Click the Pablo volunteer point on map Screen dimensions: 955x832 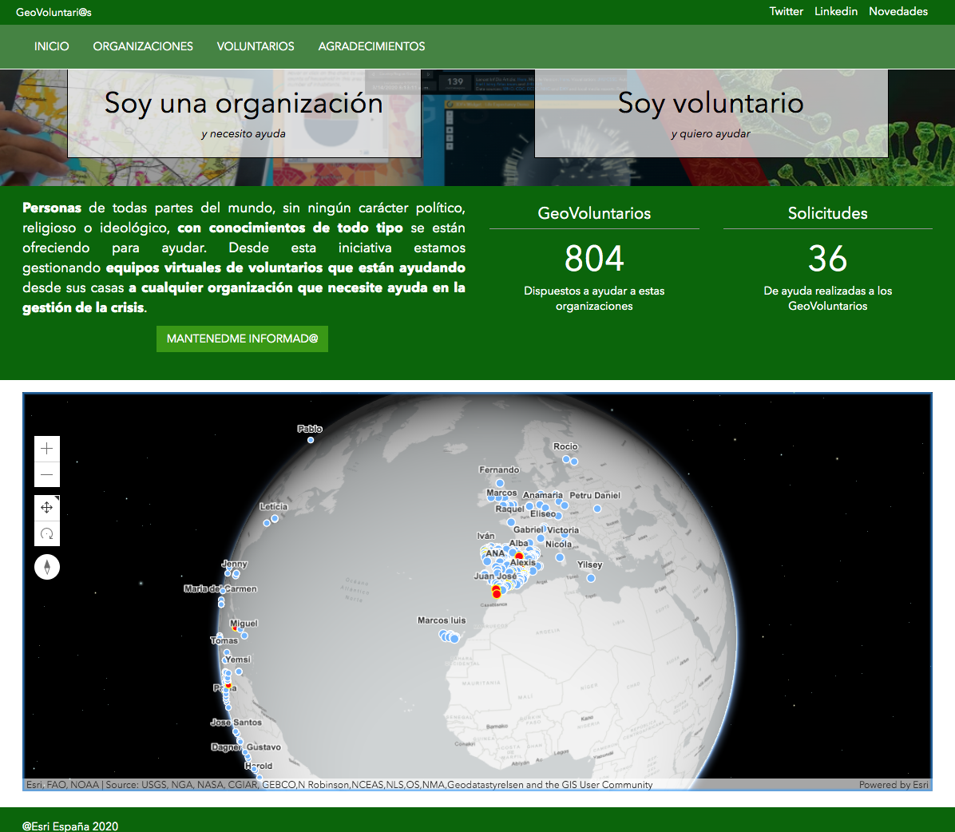pos(311,440)
